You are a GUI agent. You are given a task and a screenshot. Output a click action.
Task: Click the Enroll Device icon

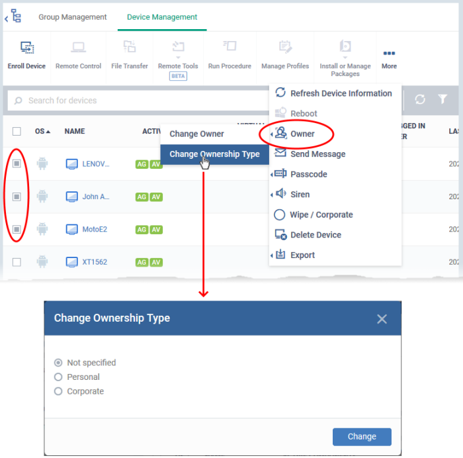(x=27, y=47)
